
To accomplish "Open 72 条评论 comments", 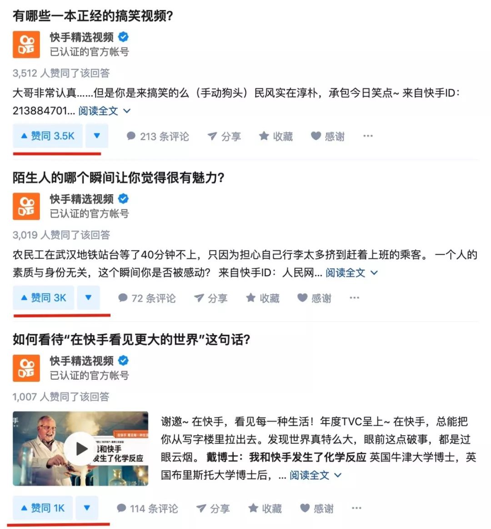I will 147,298.
